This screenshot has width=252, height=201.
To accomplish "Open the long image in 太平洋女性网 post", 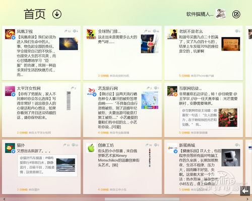I will point(69,100).
